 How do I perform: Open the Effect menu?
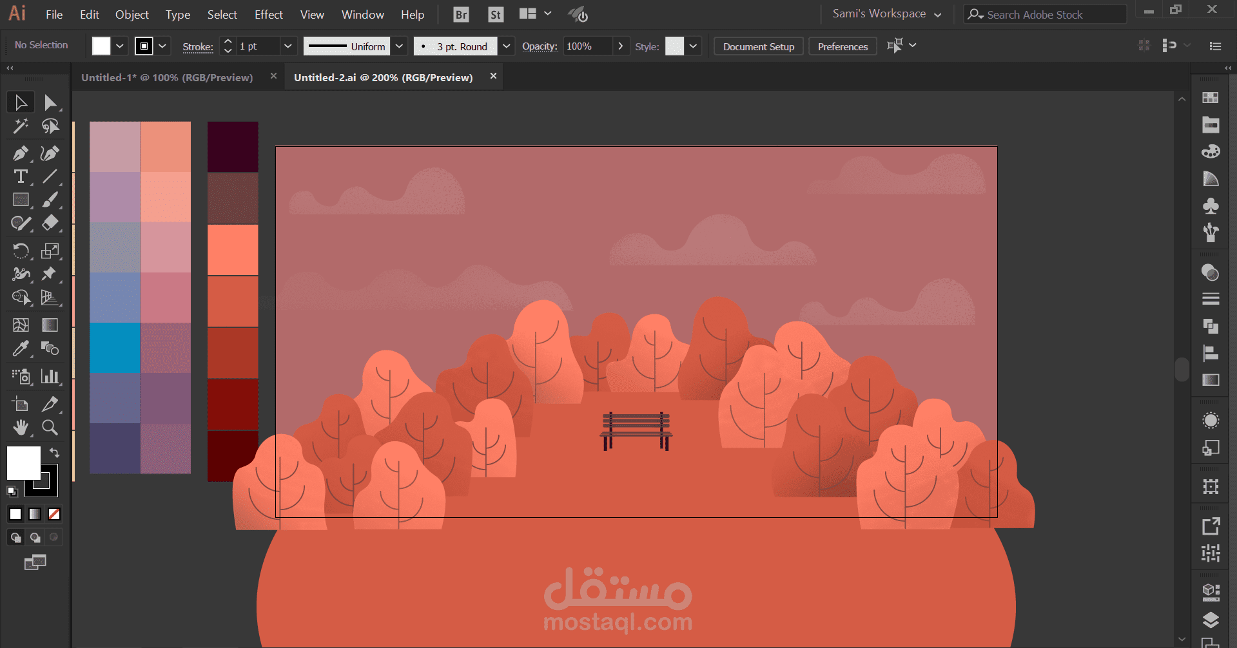268,14
